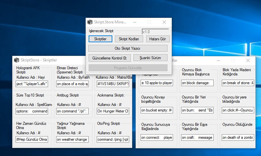Click 'Yağmur Yağmama Skripti' label
Screen dimensions: 261x156
click(70, 126)
